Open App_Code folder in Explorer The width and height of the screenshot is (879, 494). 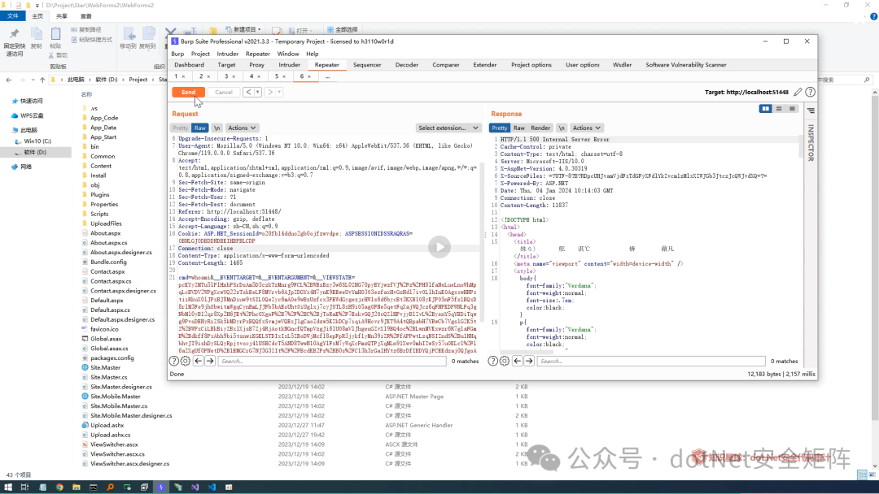pos(104,118)
